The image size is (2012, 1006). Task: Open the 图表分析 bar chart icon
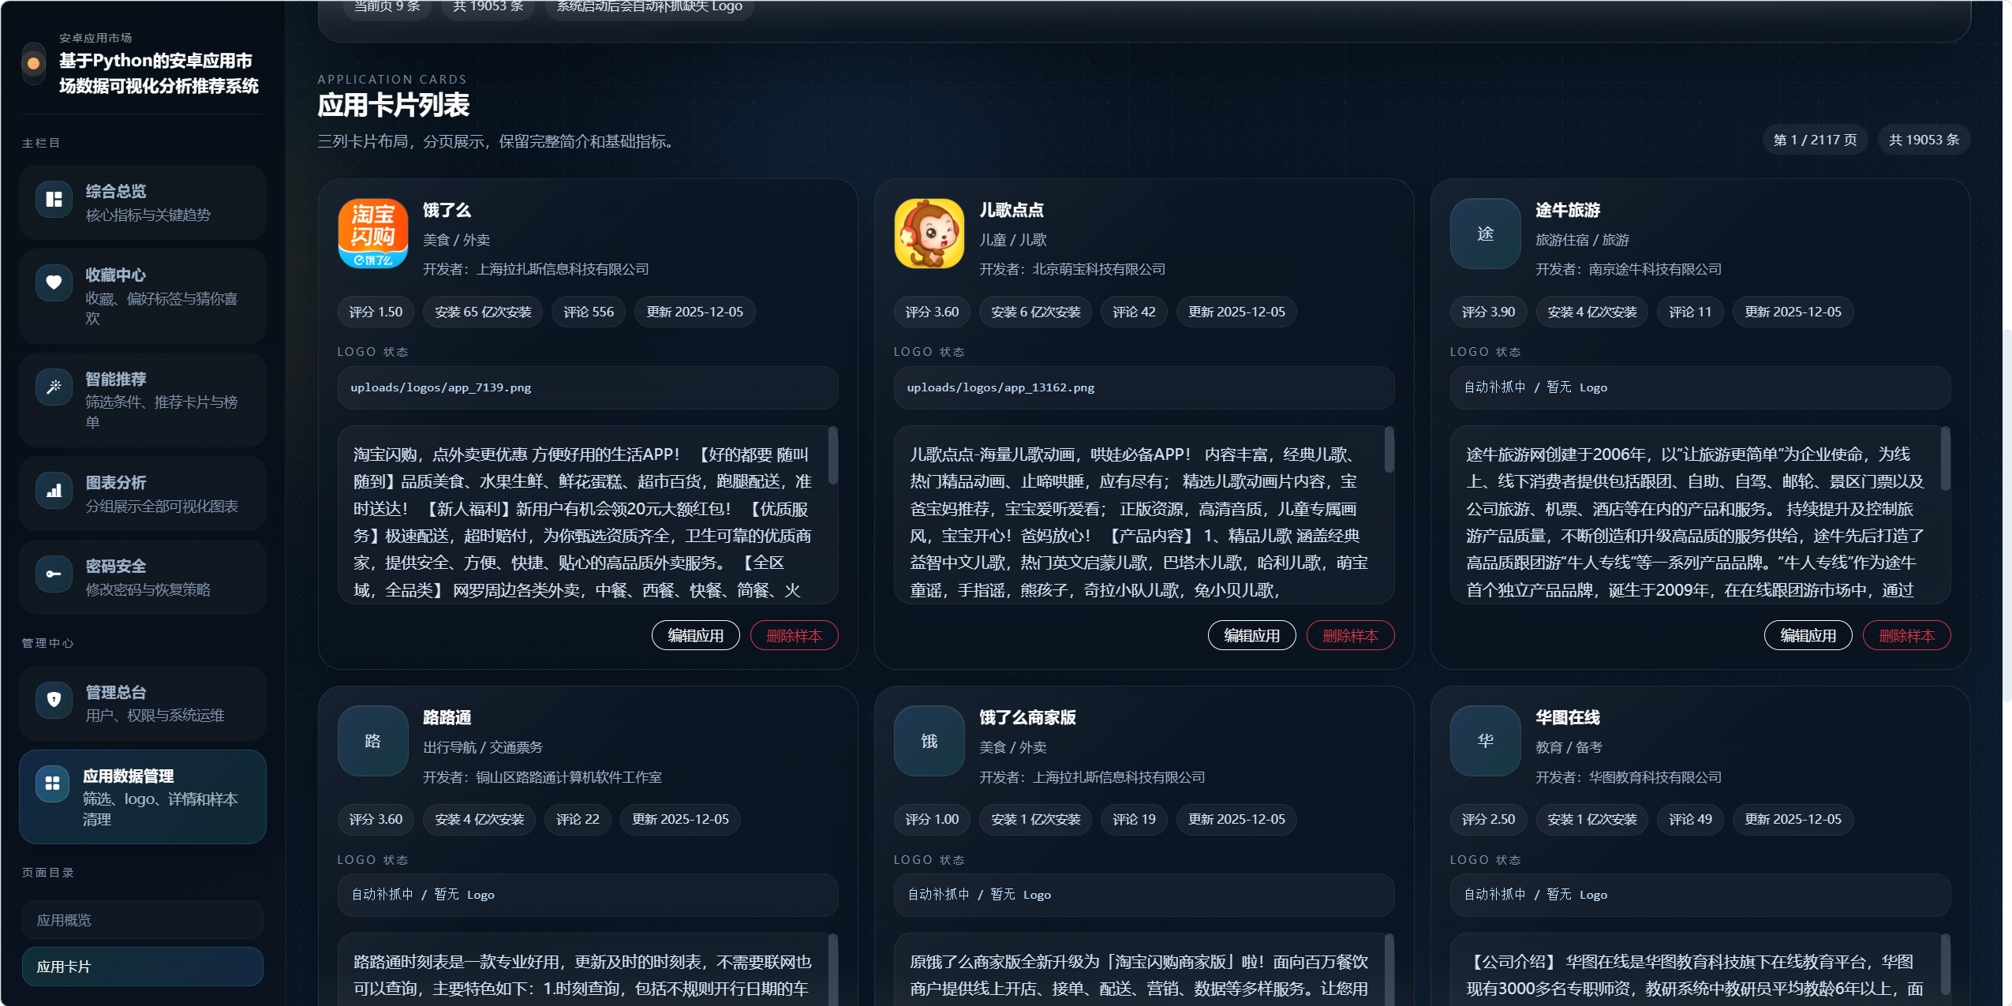(x=54, y=490)
